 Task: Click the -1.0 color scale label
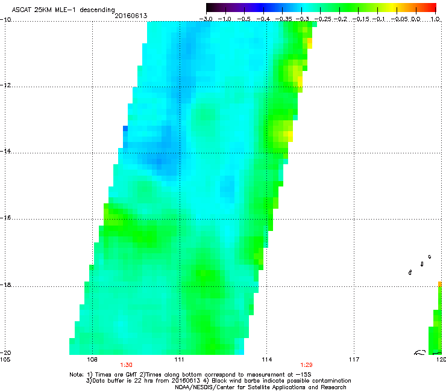[x=224, y=19]
